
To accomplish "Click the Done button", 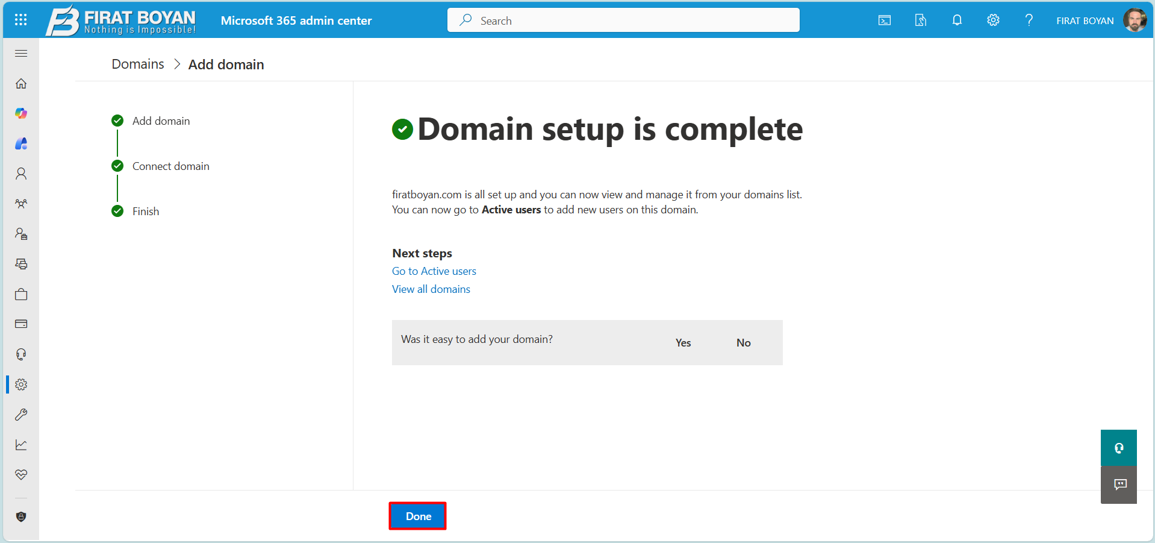I will 417,516.
